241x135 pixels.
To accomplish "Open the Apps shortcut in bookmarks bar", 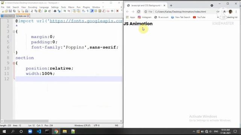I will (131, 17).
